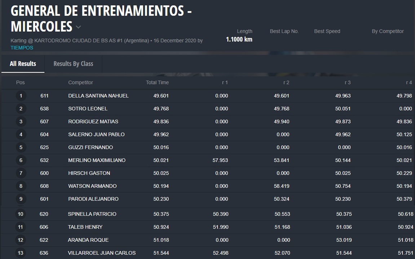The width and height of the screenshot is (415, 259).
Task: Open competitor DELLA SANTINA NAHUEL
Action: [x=98, y=96]
